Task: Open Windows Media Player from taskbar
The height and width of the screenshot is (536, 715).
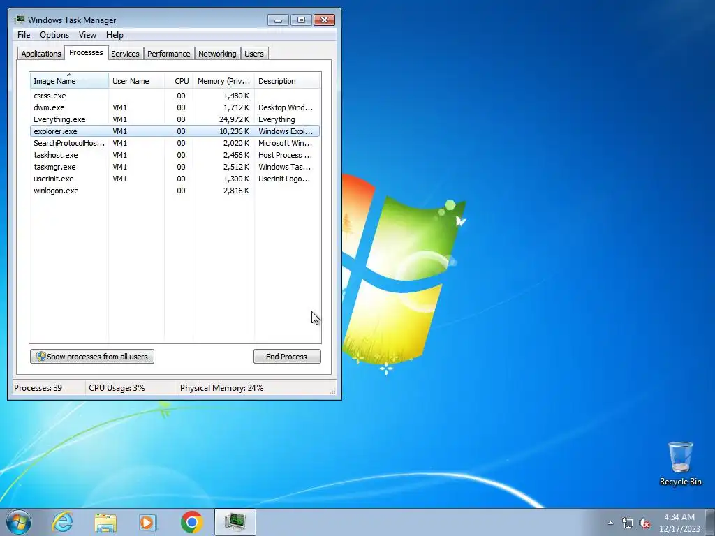Action: pyautogui.click(x=148, y=522)
